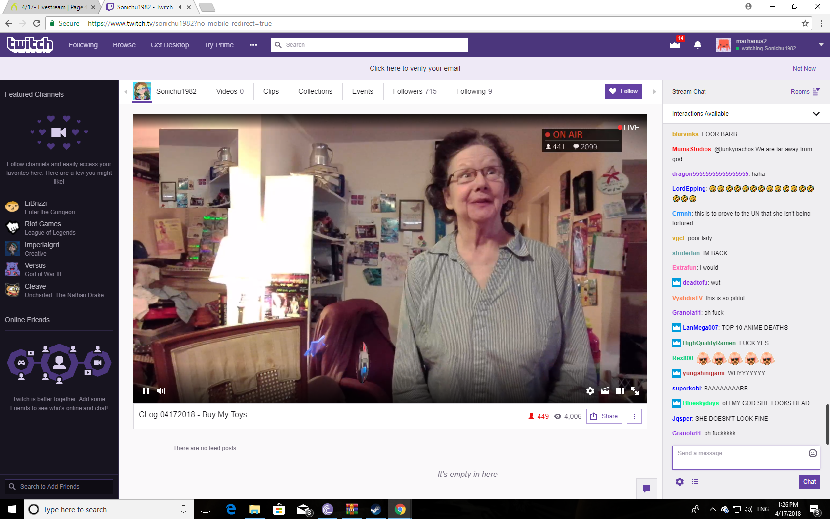Click the chat scrollbar thumb
The image size is (830, 519).
(827, 424)
